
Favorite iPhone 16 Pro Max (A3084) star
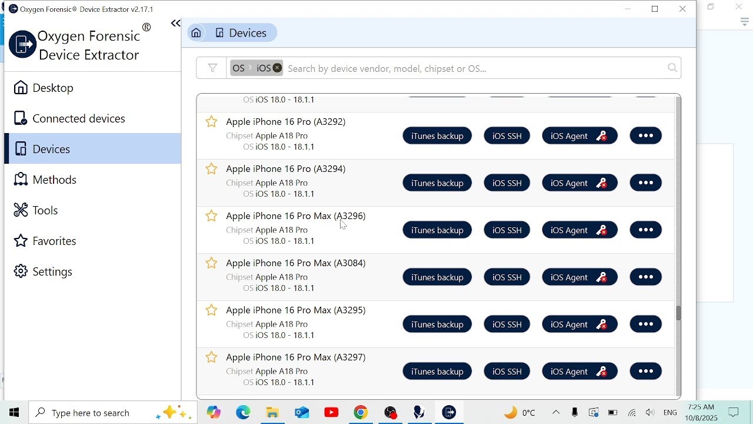click(x=211, y=263)
